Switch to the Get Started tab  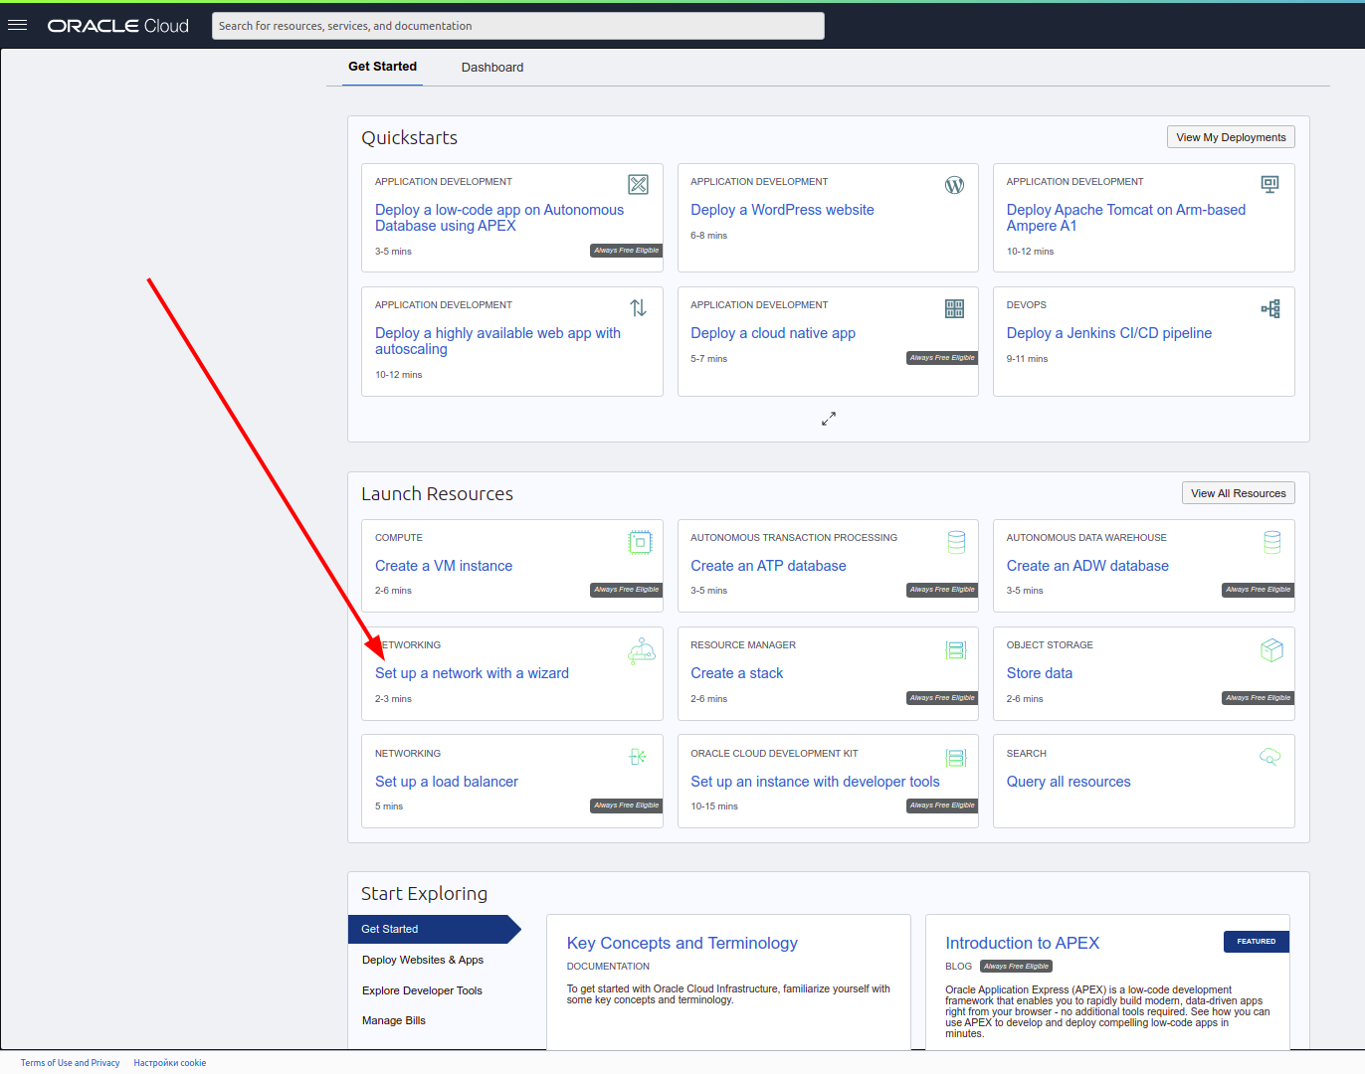coord(382,67)
